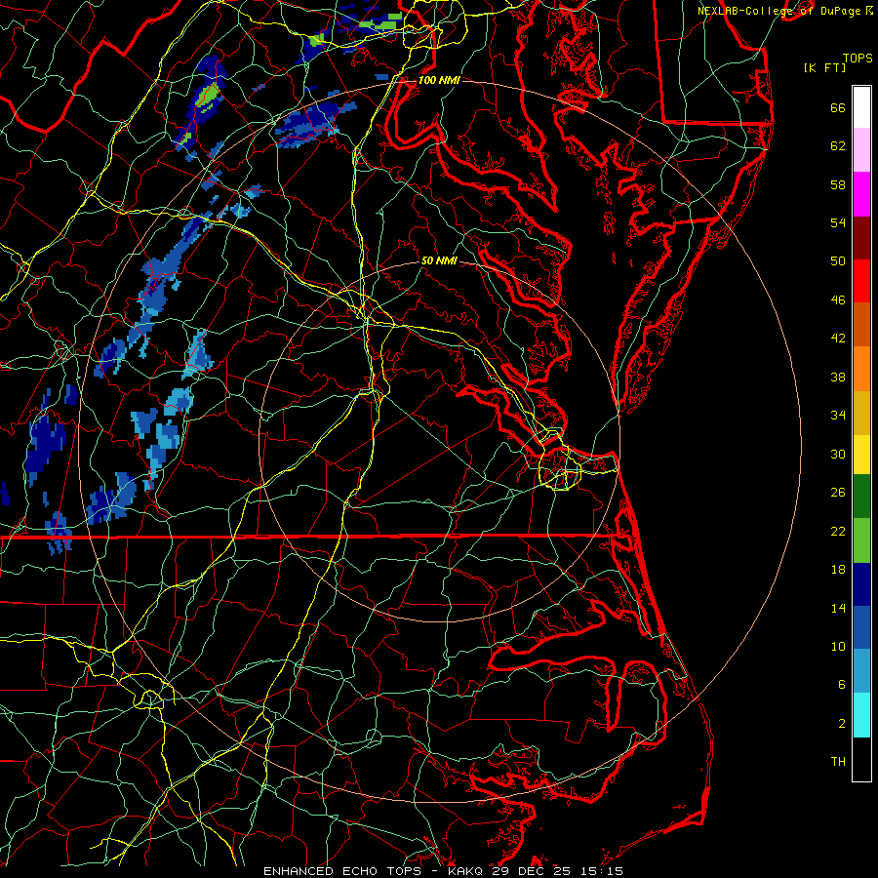
Task: Click the legend value 18
Action: [x=838, y=570]
